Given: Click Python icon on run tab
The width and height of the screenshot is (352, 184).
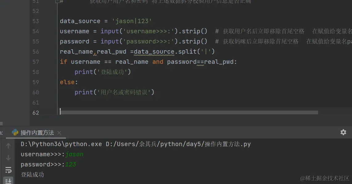Looking at the screenshot, I should [x=15, y=133].
